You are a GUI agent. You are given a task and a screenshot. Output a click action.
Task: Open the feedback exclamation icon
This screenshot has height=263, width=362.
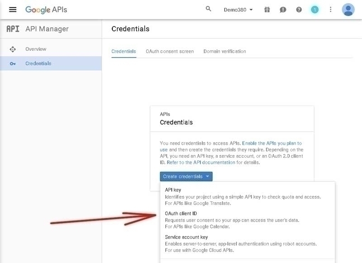pos(283,10)
